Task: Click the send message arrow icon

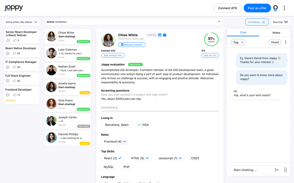Action: [277, 170]
